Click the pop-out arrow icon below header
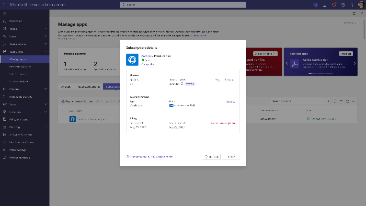 coord(362,13)
